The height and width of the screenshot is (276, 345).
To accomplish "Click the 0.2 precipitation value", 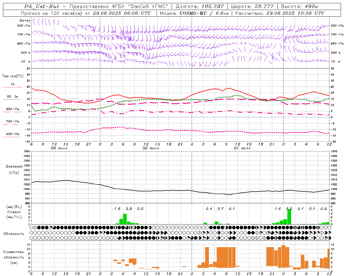I will coord(140,209).
